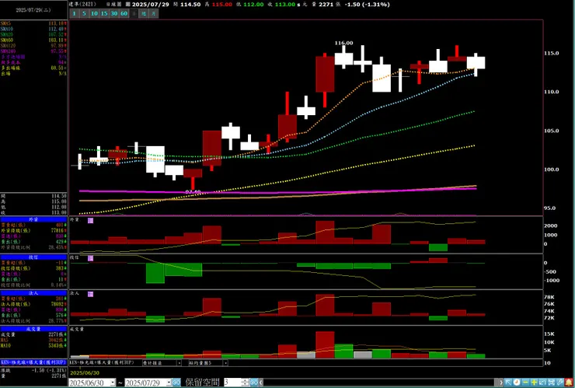This screenshot has width=575, height=388.
Task: Select the 60-minute timeframe button
Action: 124,13
